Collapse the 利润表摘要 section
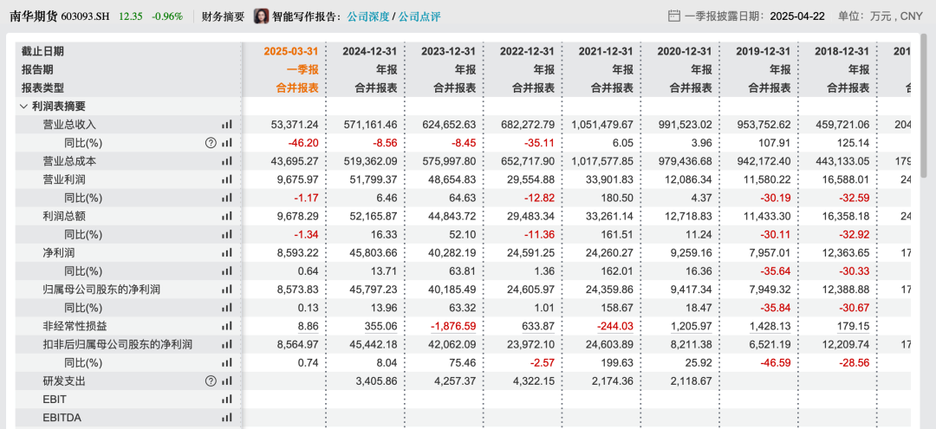936x429 pixels. pos(24,107)
